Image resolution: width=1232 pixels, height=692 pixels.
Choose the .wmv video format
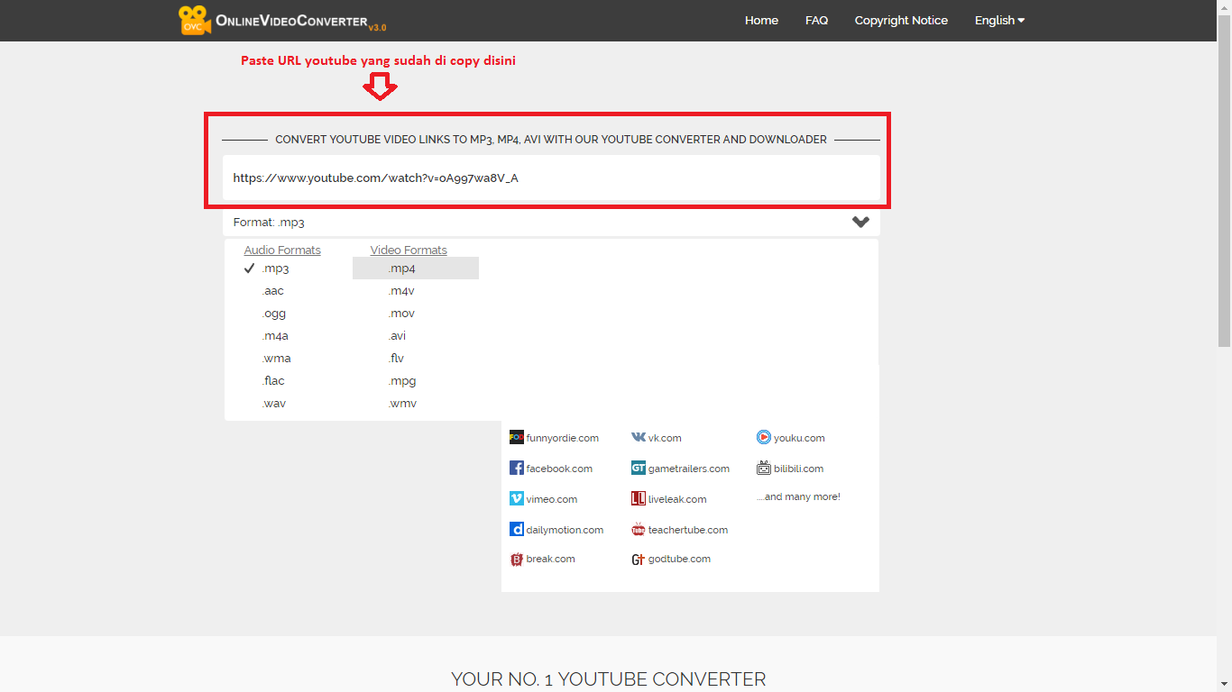click(402, 404)
